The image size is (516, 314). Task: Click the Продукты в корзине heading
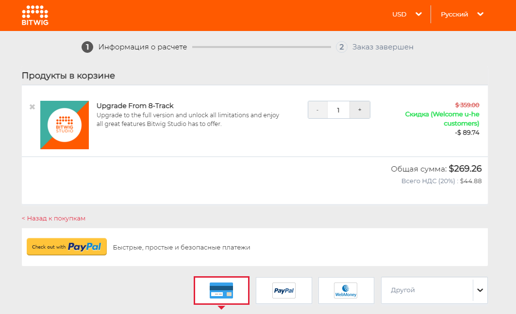[x=68, y=76]
